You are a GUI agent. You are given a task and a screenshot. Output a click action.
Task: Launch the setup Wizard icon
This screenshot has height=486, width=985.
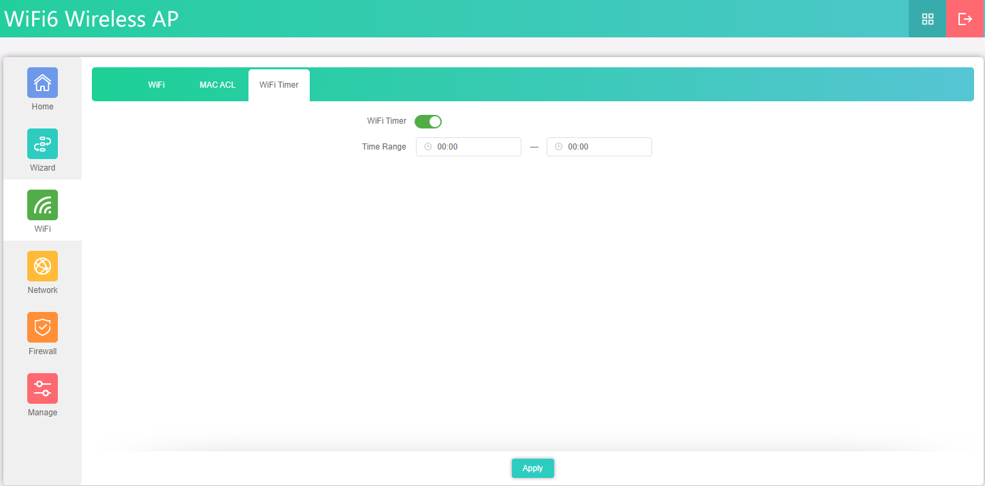(x=42, y=143)
